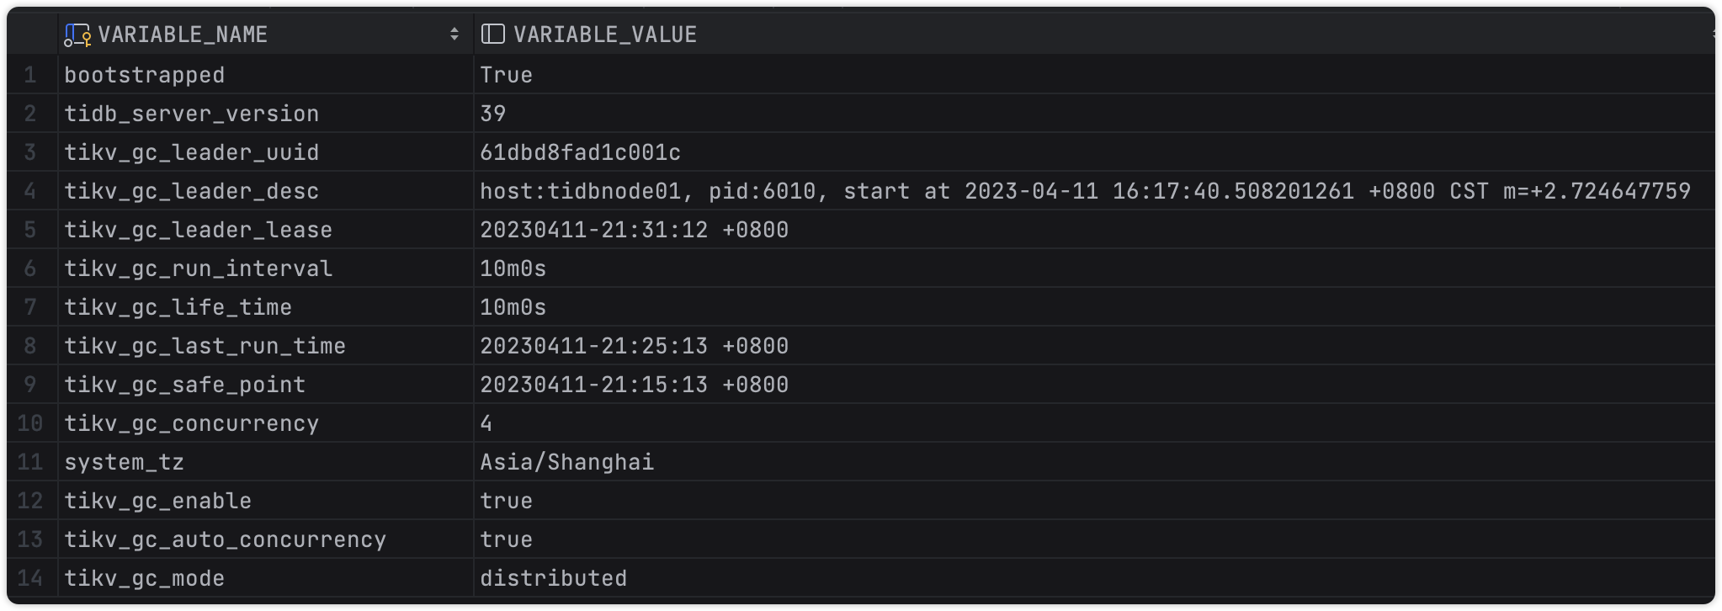This screenshot has width=1722, height=611.
Task: Click the tikv_gc_leader_desc host description cell
Action: 1085,191
